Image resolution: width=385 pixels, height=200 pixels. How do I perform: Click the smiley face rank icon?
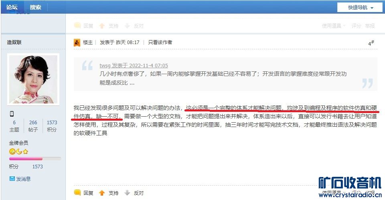[12, 152]
